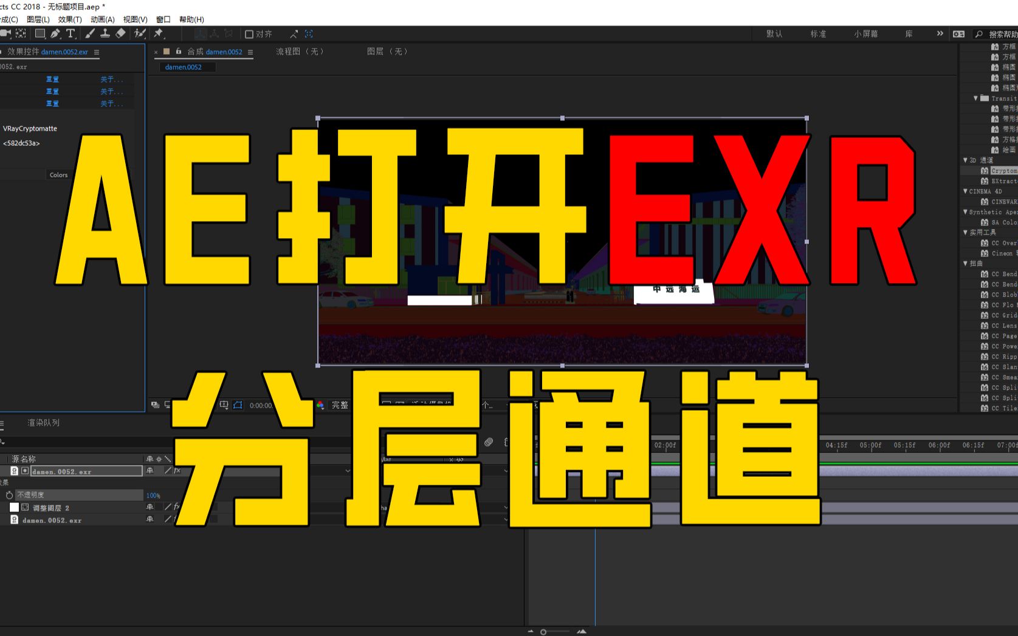1018x636 pixels.
Task: Toggle effects fx switch on first damen.0052.exr layer
Action: coord(177,471)
